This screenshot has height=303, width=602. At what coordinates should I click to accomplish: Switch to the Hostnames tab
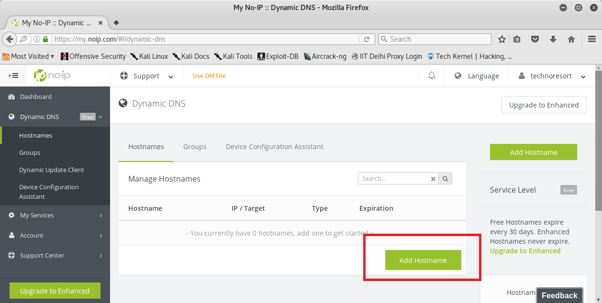point(146,147)
